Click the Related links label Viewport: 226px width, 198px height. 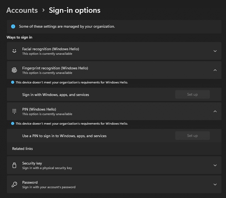[x=23, y=149]
